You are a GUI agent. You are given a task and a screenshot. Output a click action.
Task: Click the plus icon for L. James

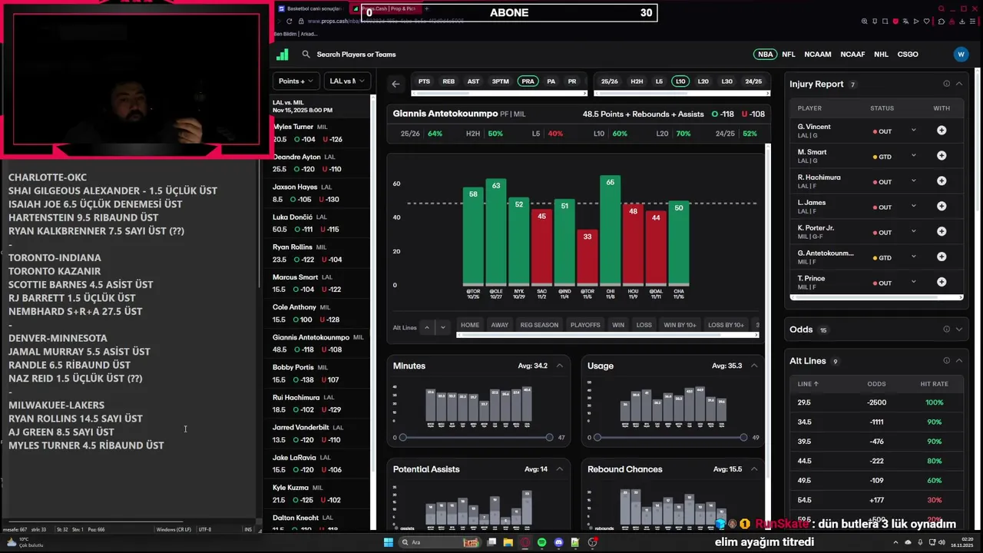pos(942,207)
